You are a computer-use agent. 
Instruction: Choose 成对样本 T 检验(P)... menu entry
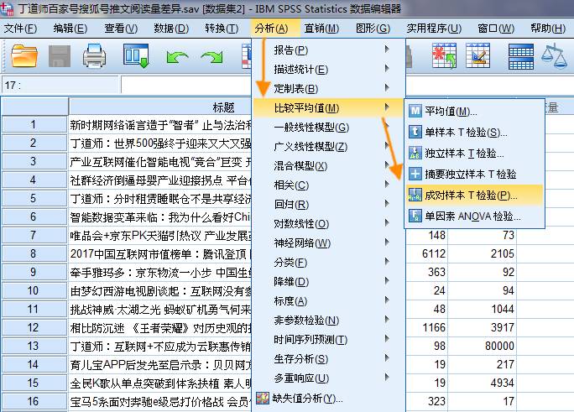coord(474,195)
